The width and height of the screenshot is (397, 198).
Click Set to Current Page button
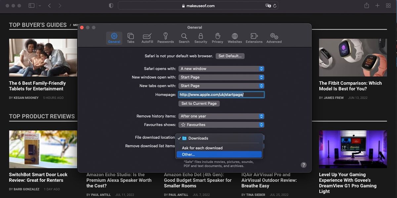tap(199, 103)
